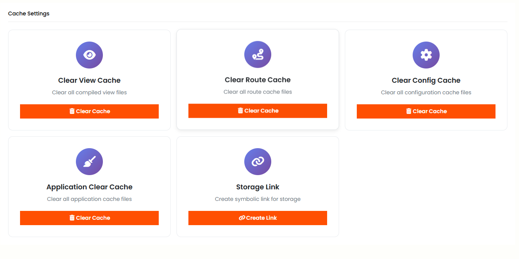Click the eye icon on Clear View Cache card
Screen dimensions: 519x259
[89, 55]
